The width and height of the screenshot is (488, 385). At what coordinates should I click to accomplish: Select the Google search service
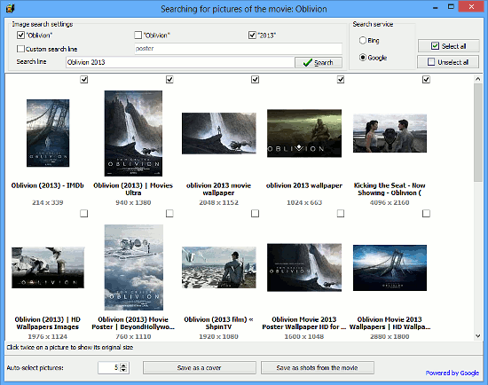(x=362, y=58)
